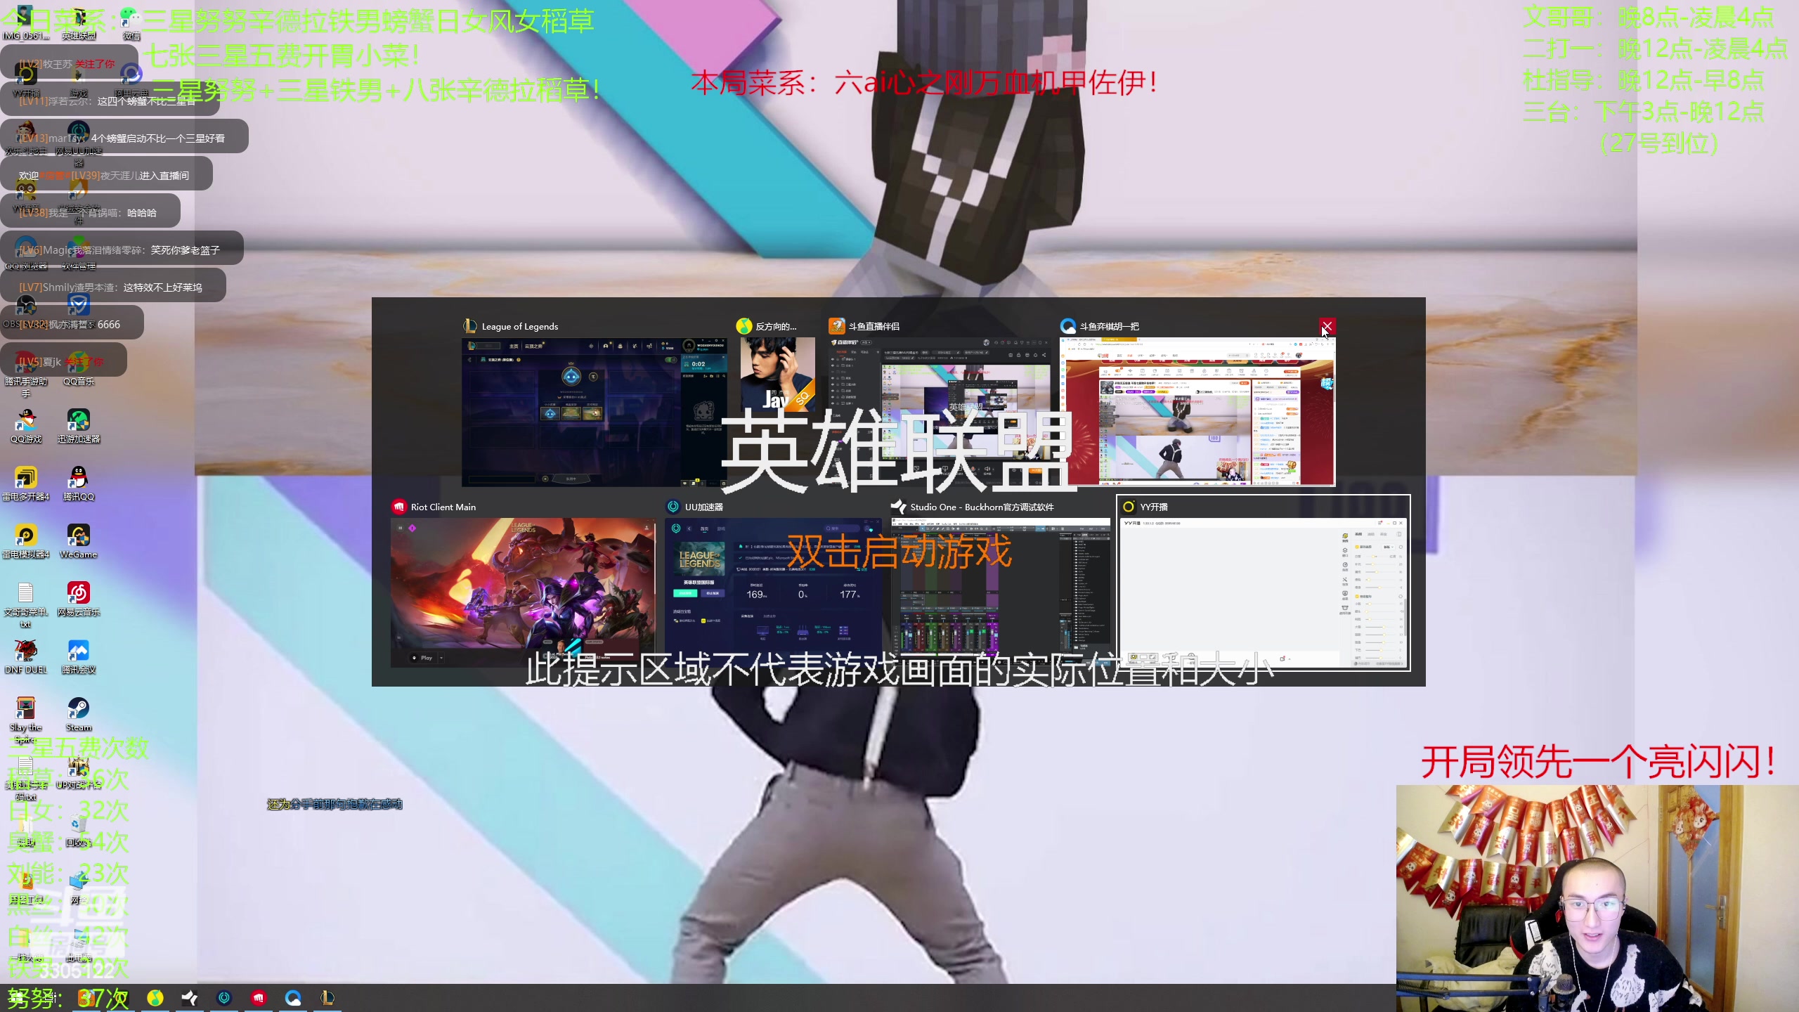Screen dimensions: 1799x1012
Task: Open the QQ音乐 desktop shortcut
Action: click(79, 368)
